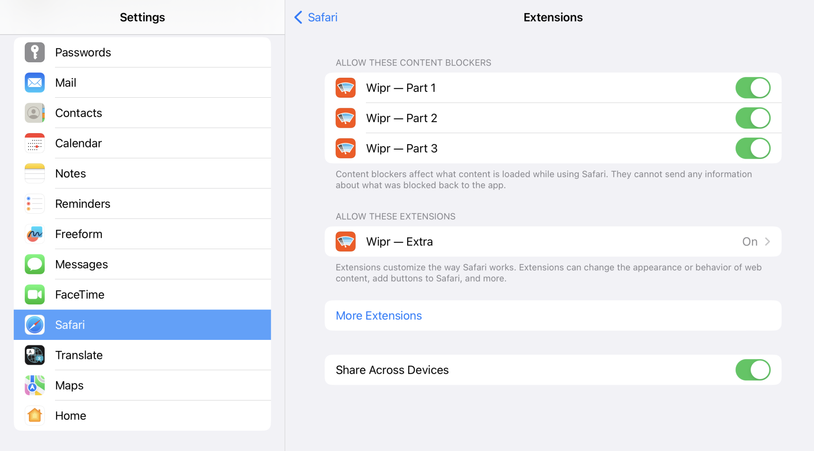The height and width of the screenshot is (451, 814).
Task: Tap the Mail envelope icon
Action: (x=35, y=83)
